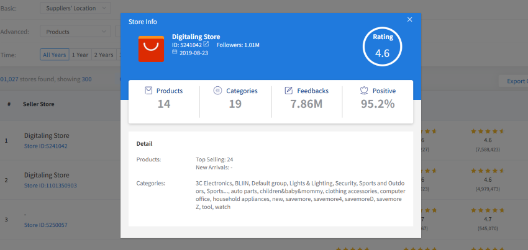Open store link icon next to ID 5241042
Image resolution: width=528 pixels, height=250 pixels.
pyautogui.click(x=206, y=44)
